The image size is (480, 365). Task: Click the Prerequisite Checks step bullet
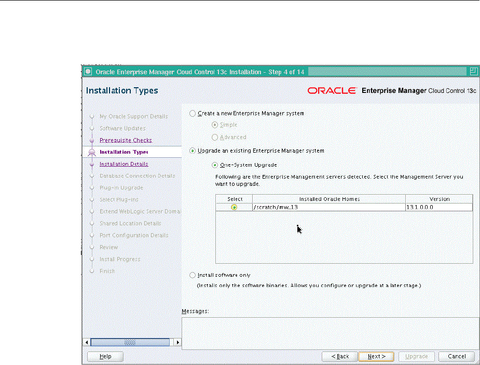pos(91,140)
